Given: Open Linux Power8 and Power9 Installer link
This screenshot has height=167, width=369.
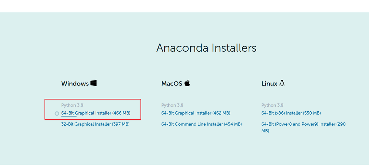Looking at the screenshot, I should click(x=303, y=127).
